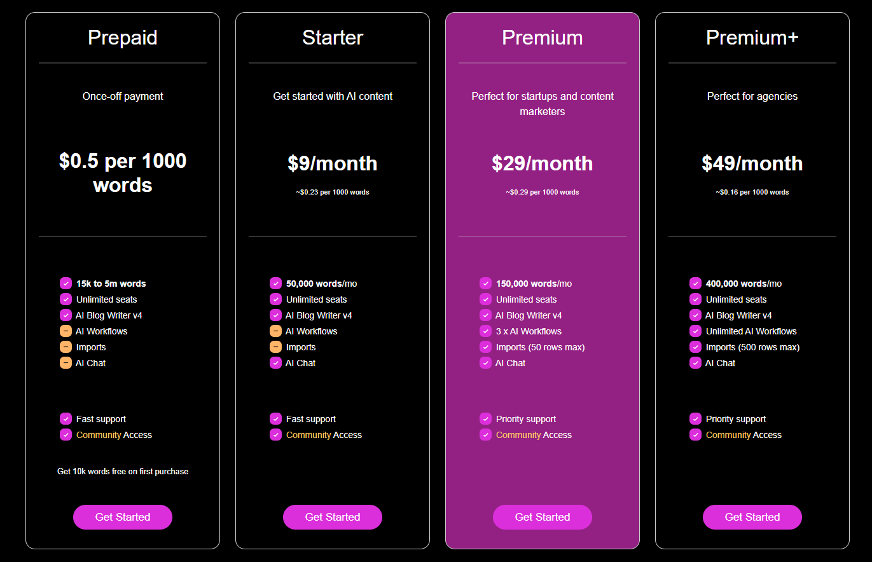
Task: Click Get Started under the Premium plan
Action: click(542, 517)
